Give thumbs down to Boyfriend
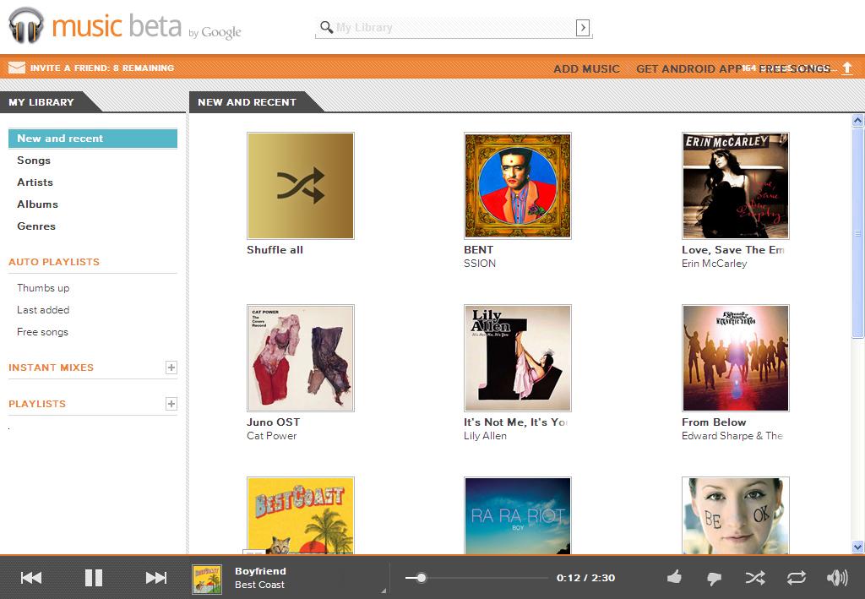865x599 pixels. tap(715, 578)
